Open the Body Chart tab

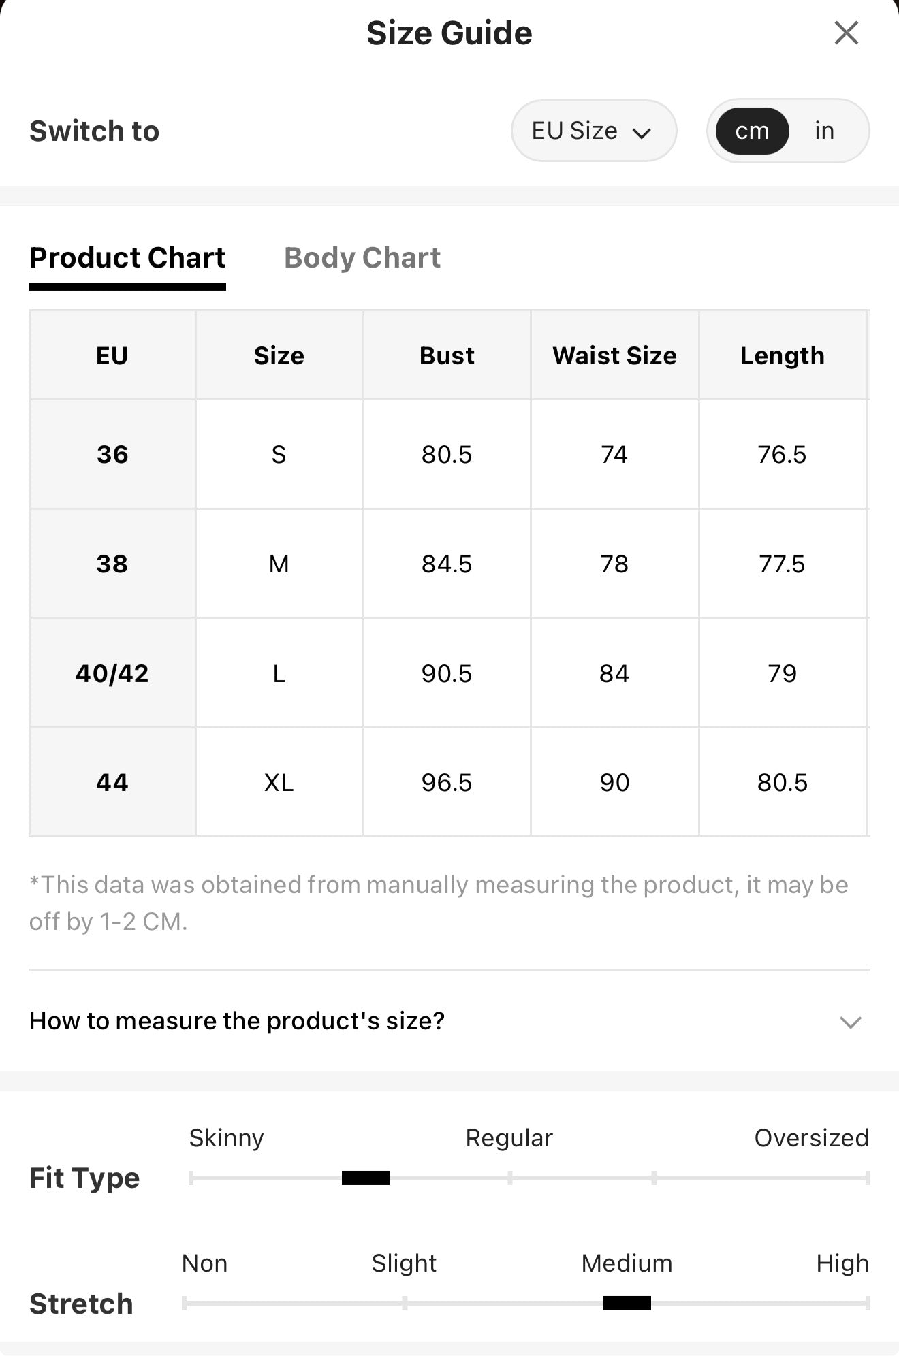coord(362,258)
